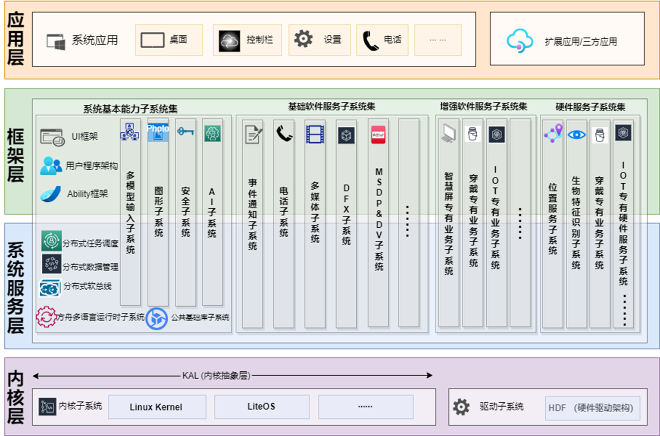Screen dimensions: 660x436
Task: Select the 分布式数据管理 icon
Action: (51, 263)
